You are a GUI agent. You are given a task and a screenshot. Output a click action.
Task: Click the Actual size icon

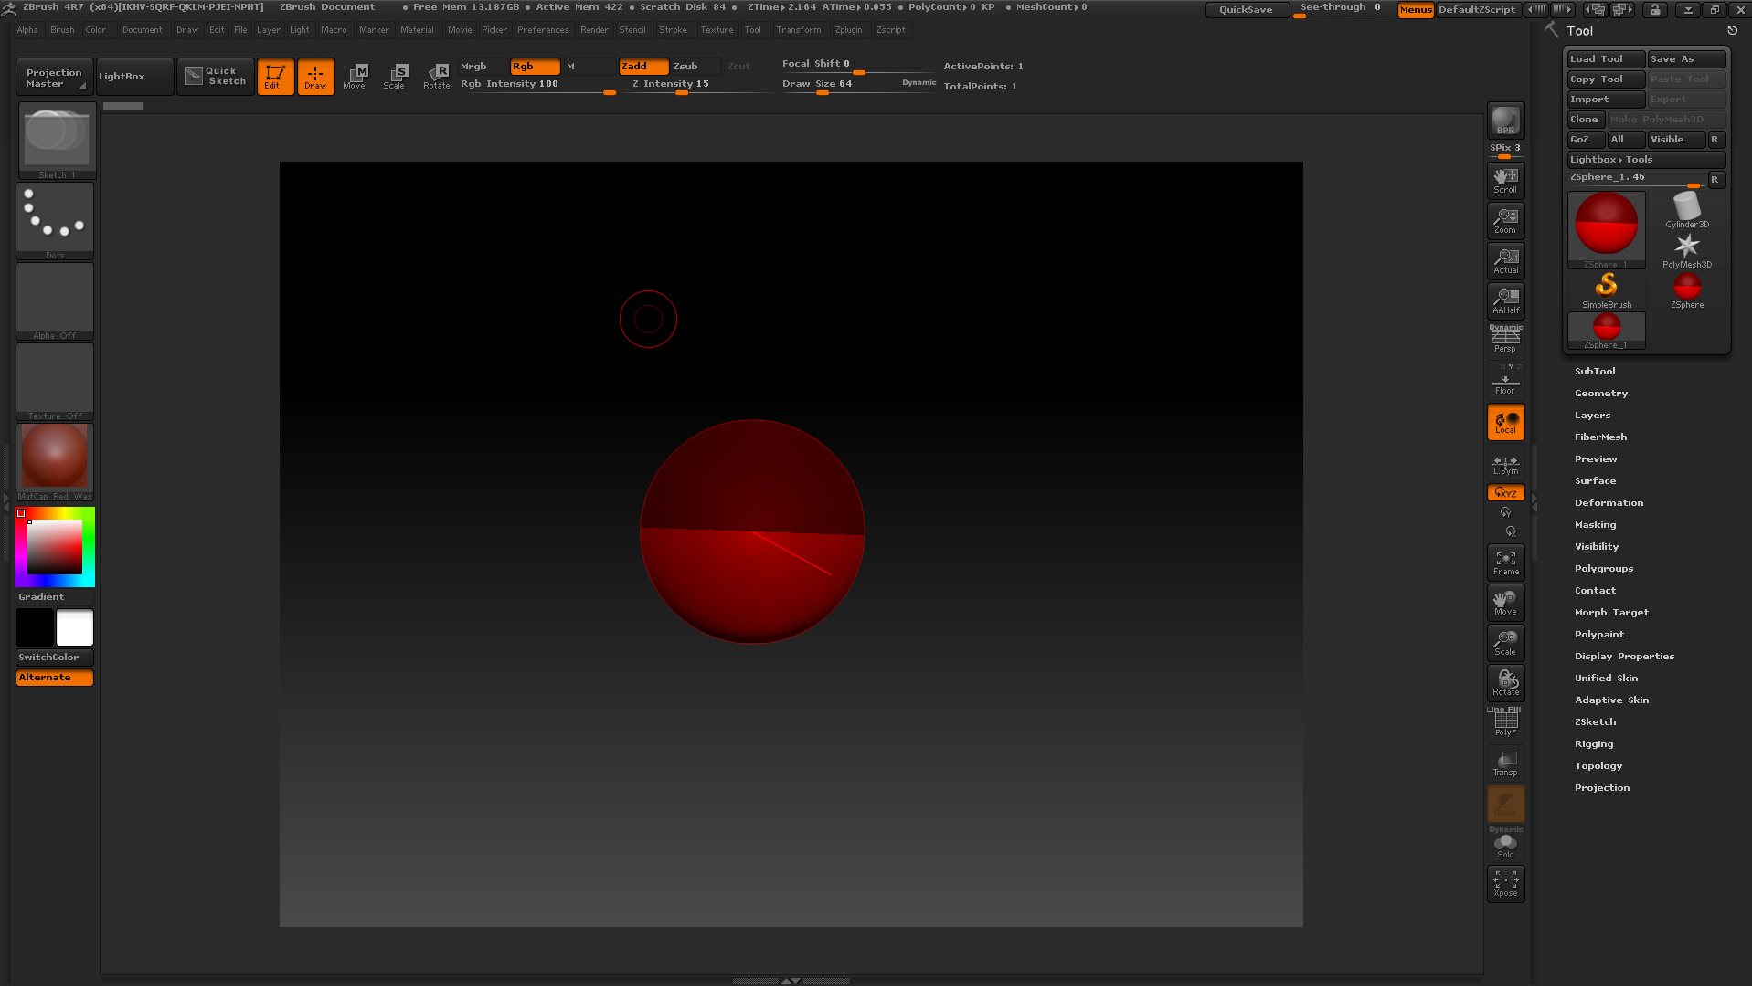pyautogui.click(x=1505, y=261)
